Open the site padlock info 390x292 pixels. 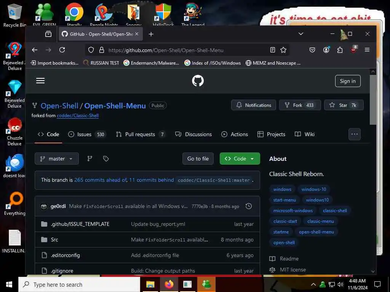[101, 50]
